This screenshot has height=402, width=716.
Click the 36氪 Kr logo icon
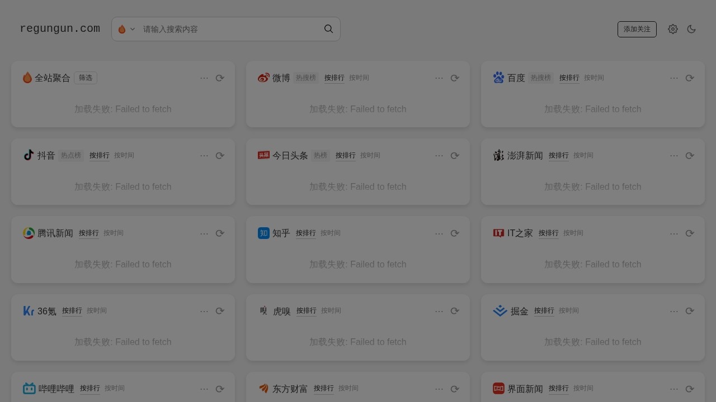(29, 310)
